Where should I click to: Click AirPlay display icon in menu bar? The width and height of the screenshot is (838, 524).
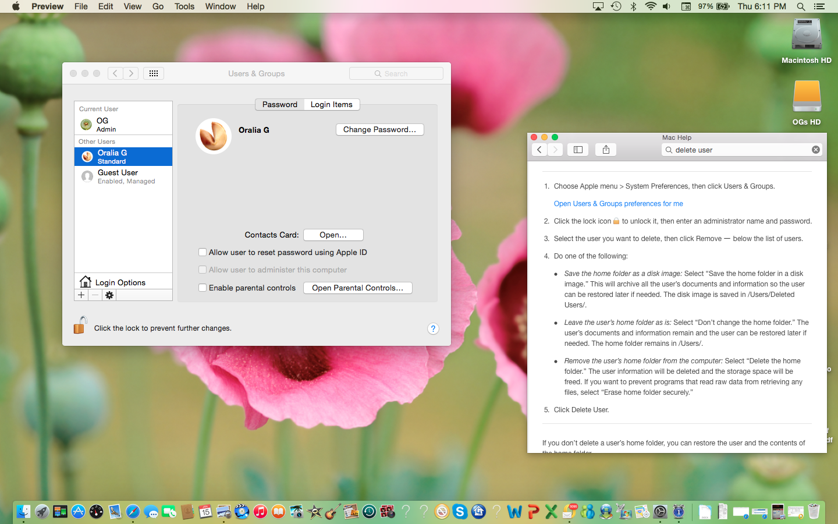598,6
